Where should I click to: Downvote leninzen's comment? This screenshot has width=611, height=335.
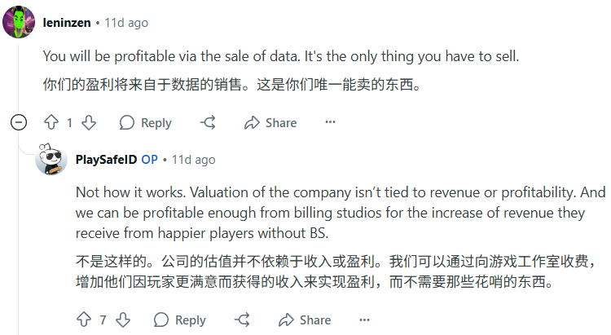pos(89,122)
